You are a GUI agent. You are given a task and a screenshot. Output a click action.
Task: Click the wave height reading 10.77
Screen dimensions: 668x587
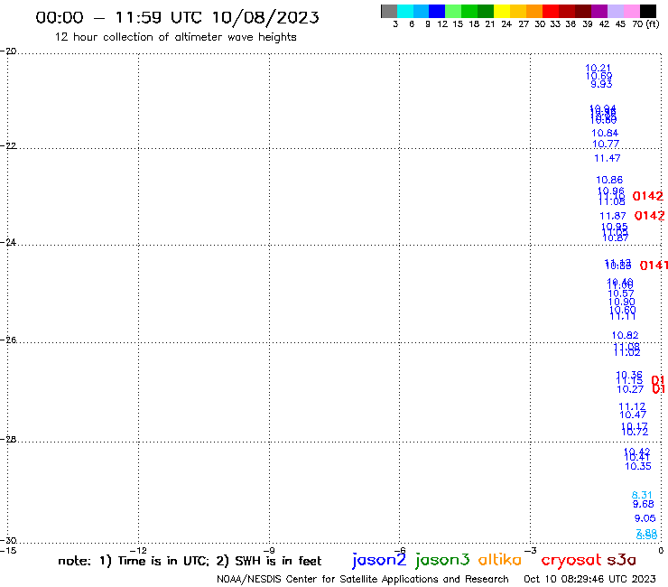tap(606, 144)
